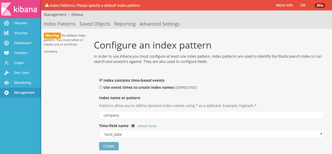Select Dev Tools label in sidebar
Image resolution: width=332 pixels, height=154 pixels.
click(x=22, y=73)
